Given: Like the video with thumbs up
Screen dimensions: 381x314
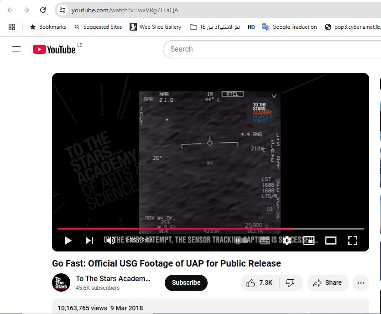Looking at the screenshot, I should (x=259, y=283).
